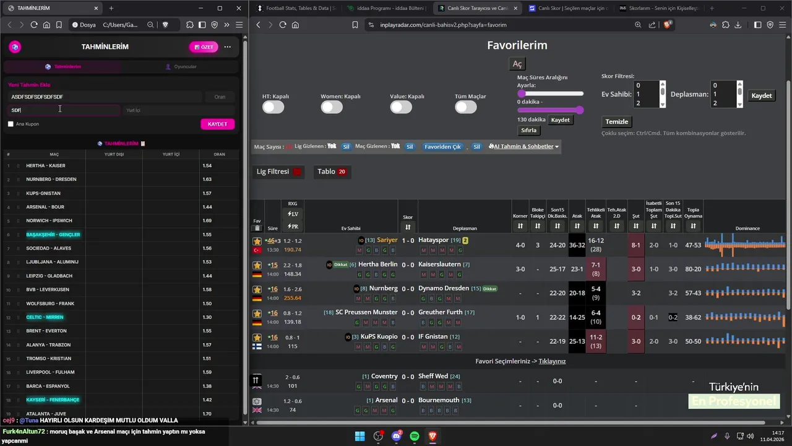The height and width of the screenshot is (446, 792).
Task: Expand the Tablo 20 panel
Action: (x=332, y=172)
